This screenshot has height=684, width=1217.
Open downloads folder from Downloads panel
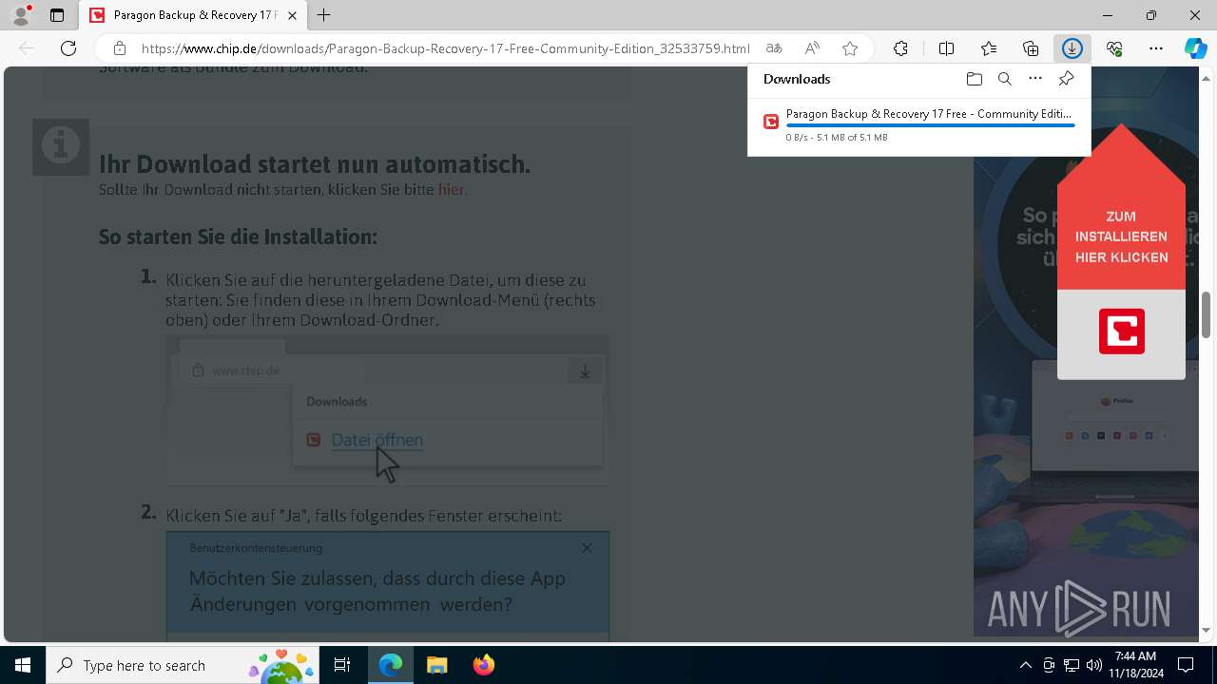click(x=974, y=79)
